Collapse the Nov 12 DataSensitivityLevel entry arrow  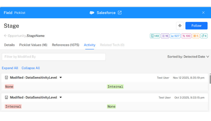(x=61, y=78)
